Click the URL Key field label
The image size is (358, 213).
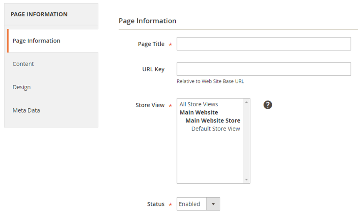153,69
